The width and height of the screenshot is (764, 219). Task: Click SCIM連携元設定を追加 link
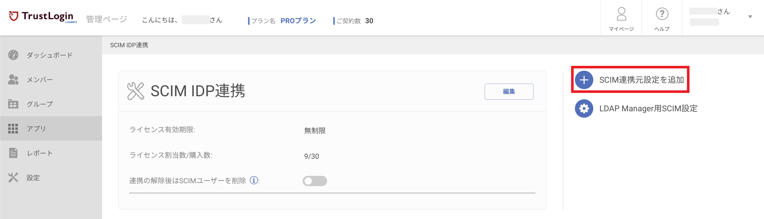tap(641, 80)
